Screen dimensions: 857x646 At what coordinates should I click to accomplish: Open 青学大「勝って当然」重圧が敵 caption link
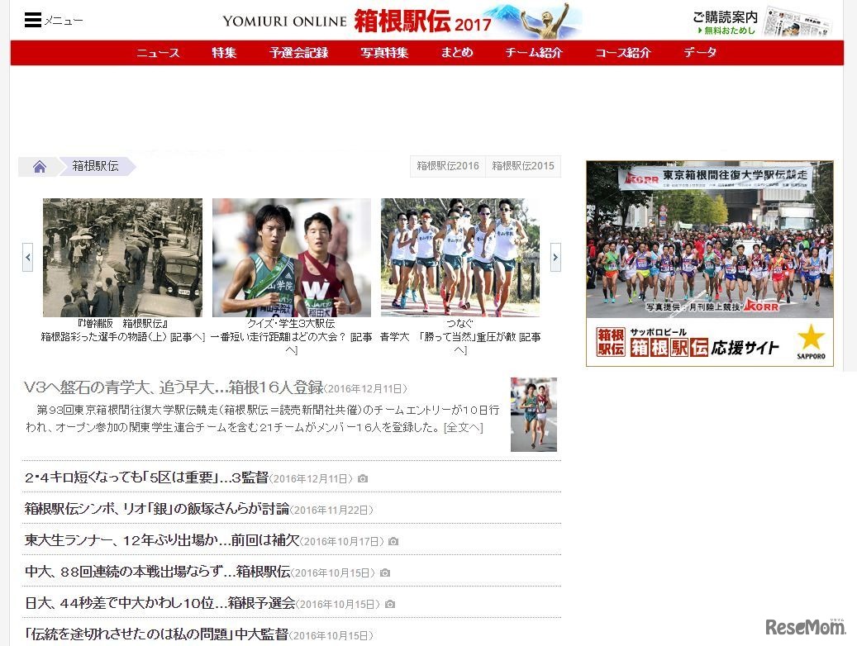(x=460, y=337)
